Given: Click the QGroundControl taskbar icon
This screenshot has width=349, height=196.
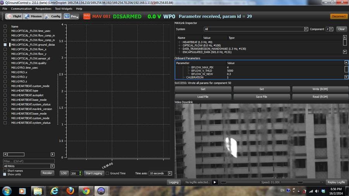Looking at the screenshot, I should point(102,191).
